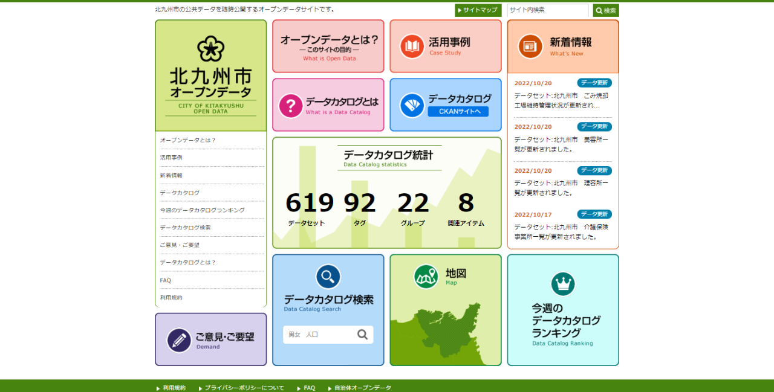Click the 619 データセット statistic
774x392 pixels.
pos(309,209)
